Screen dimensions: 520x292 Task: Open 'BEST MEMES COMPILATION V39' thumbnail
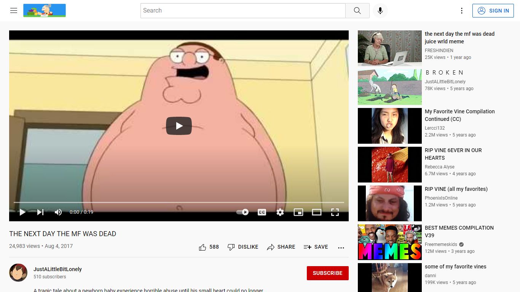[x=390, y=242]
